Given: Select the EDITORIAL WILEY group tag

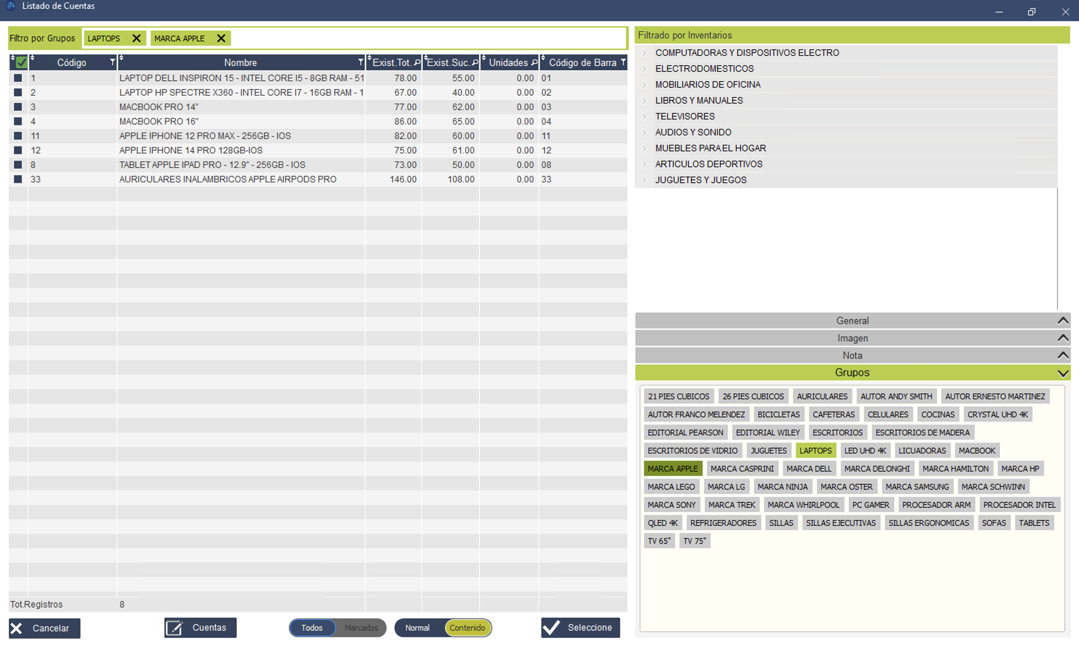Looking at the screenshot, I should click(x=768, y=433).
